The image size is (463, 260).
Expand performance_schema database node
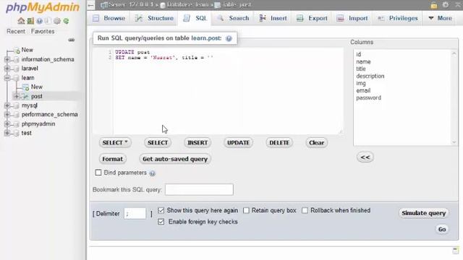point(7,114)
